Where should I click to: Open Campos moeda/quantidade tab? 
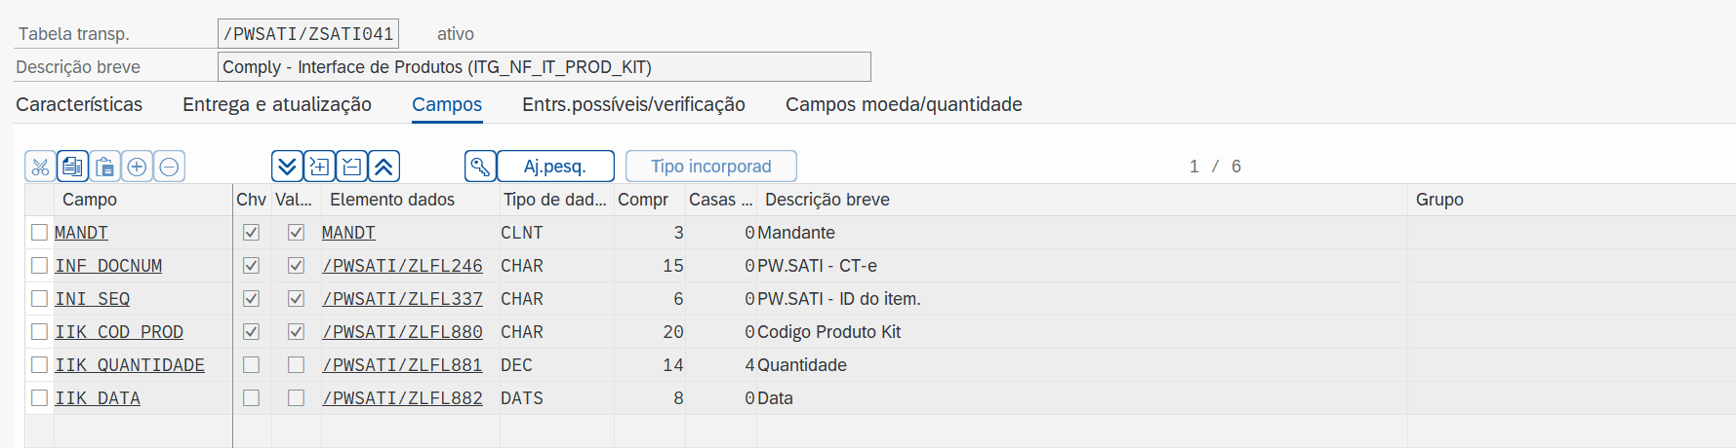tap(904, 104)
